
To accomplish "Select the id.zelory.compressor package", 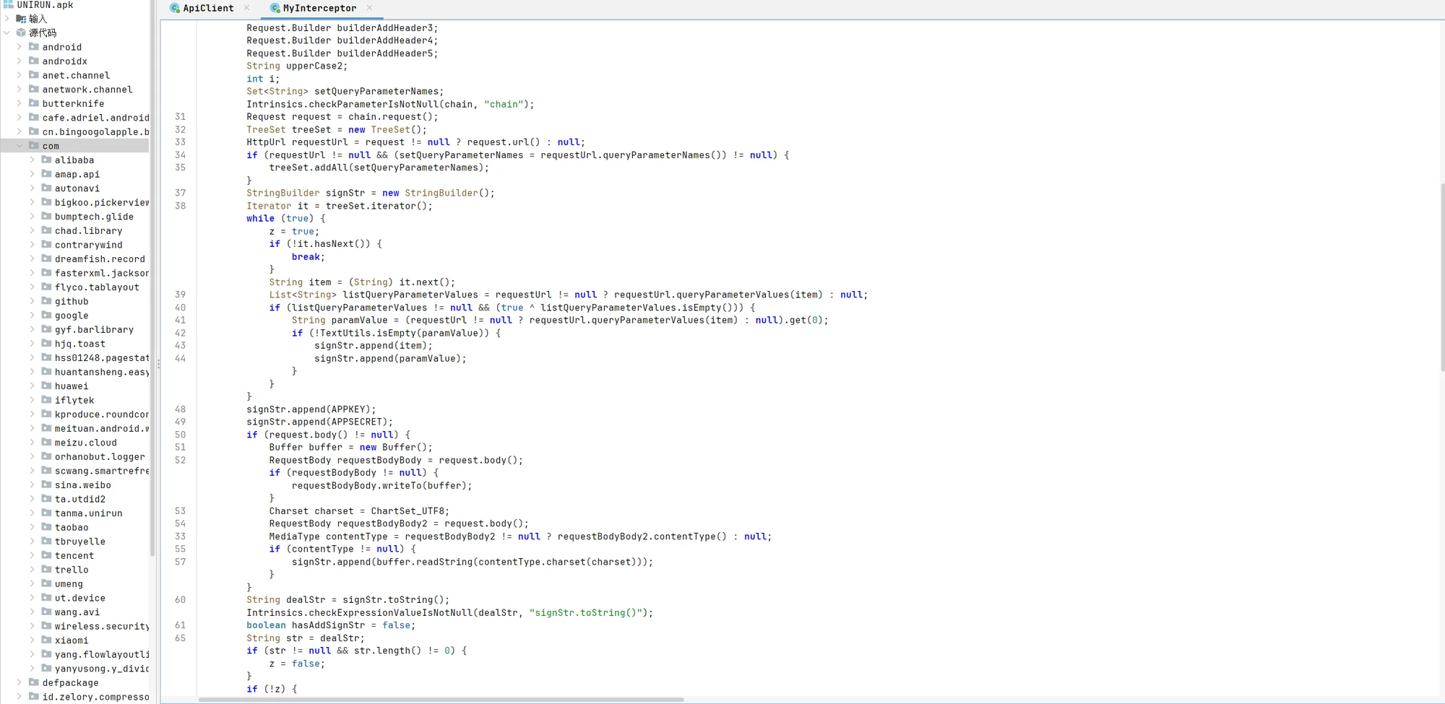I will [x=95, y=697].
